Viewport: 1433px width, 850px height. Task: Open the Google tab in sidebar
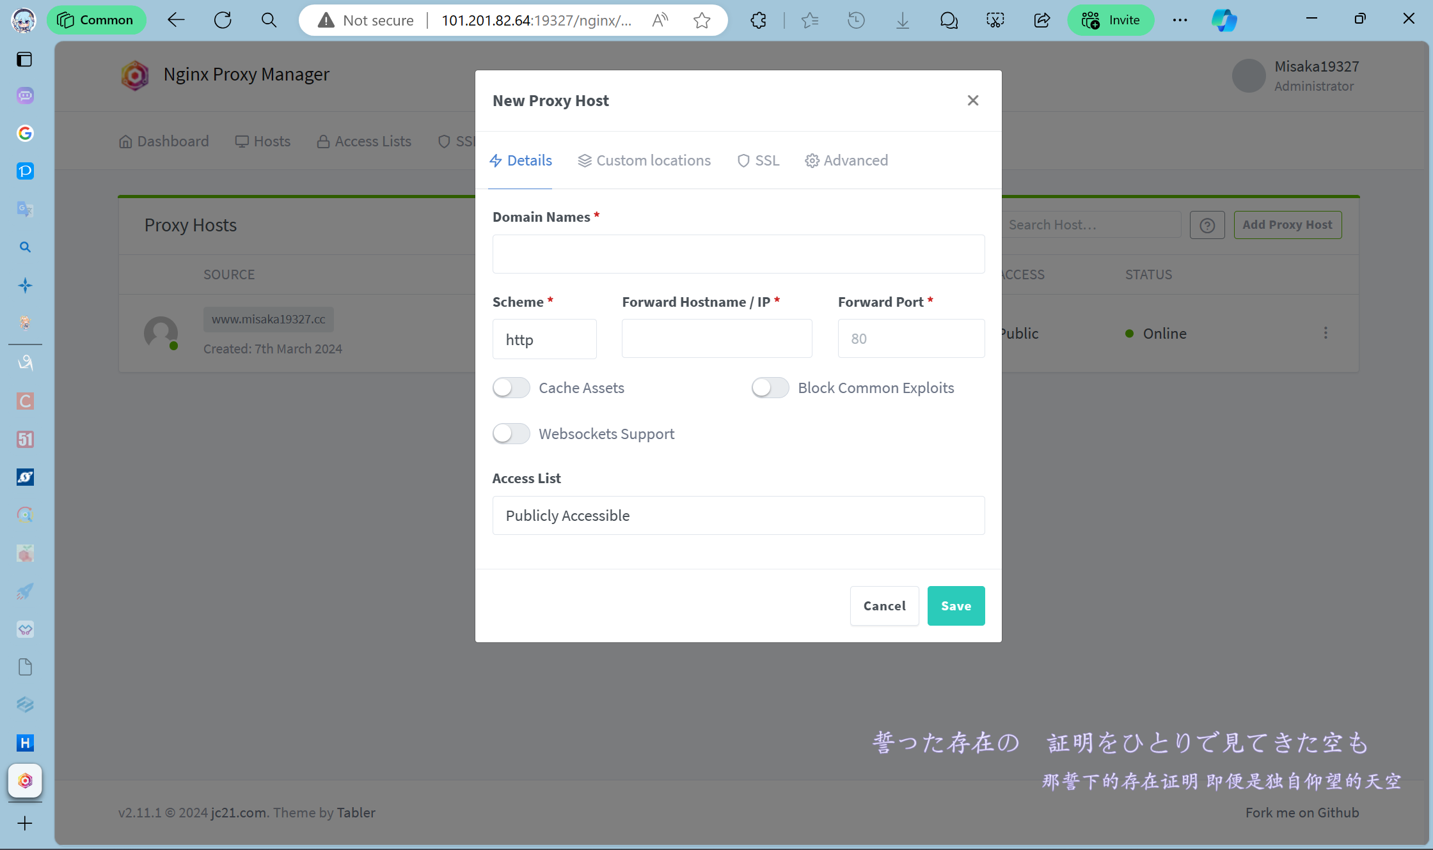pyautogui.click(x=25, y=133)
